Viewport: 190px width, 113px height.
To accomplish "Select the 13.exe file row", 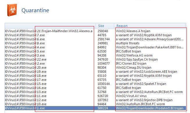I will click(95, 92).
